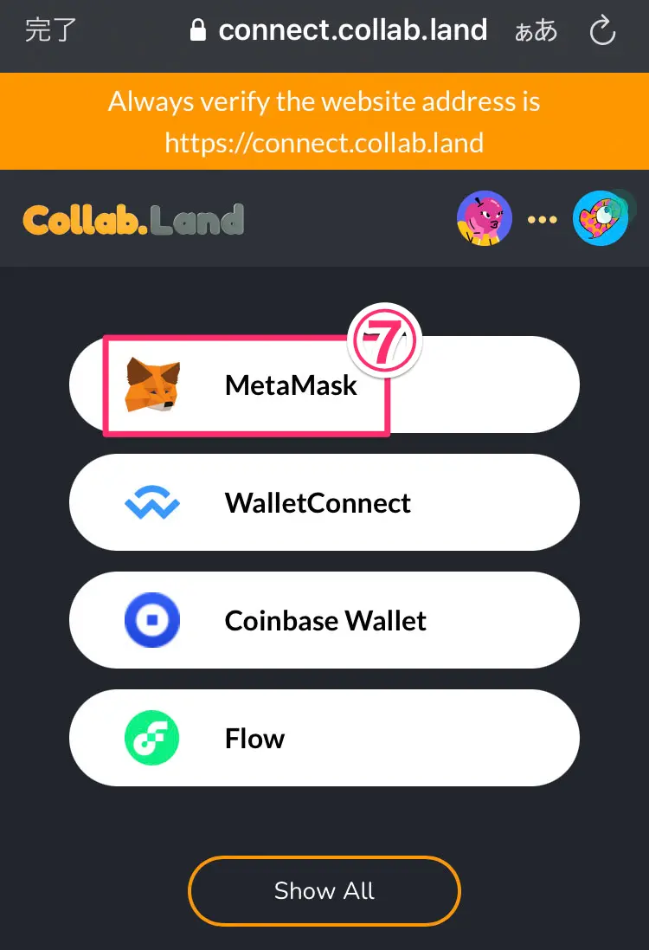Screen dimensions: 649x950
Task: Open the ああ text size menu
Action: click(x=536, y=30)
